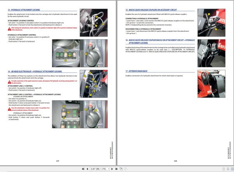The image size is (234, 172).
Task: Go to the first page
Action: coord(83,169)
